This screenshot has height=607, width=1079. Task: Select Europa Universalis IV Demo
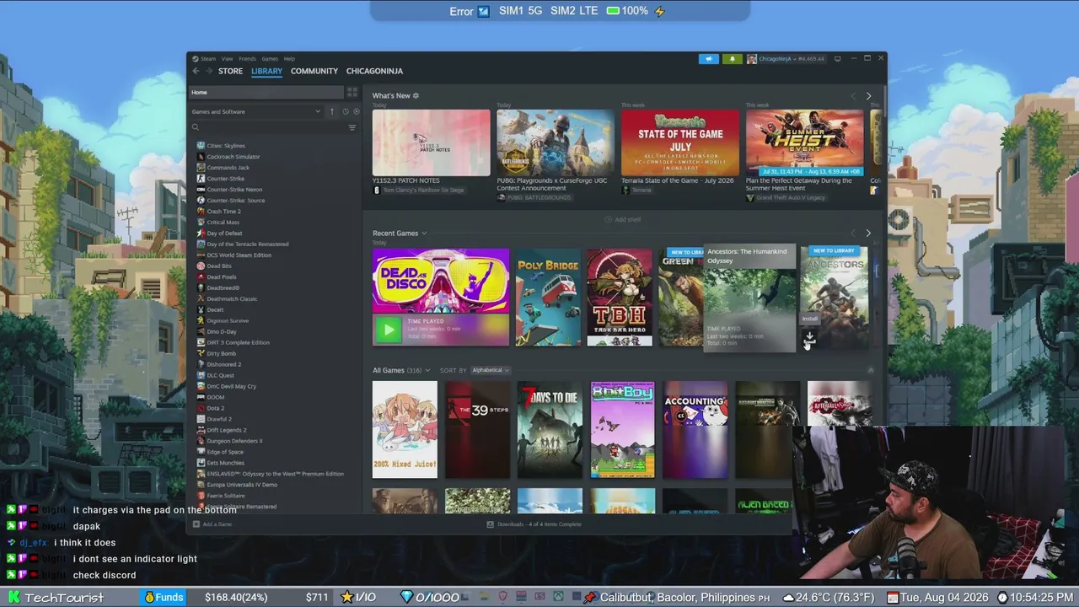pyautogui.click(x=242, y=485)
